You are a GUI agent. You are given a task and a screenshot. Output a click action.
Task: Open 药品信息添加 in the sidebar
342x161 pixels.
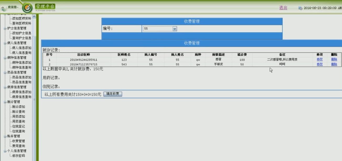22,77
